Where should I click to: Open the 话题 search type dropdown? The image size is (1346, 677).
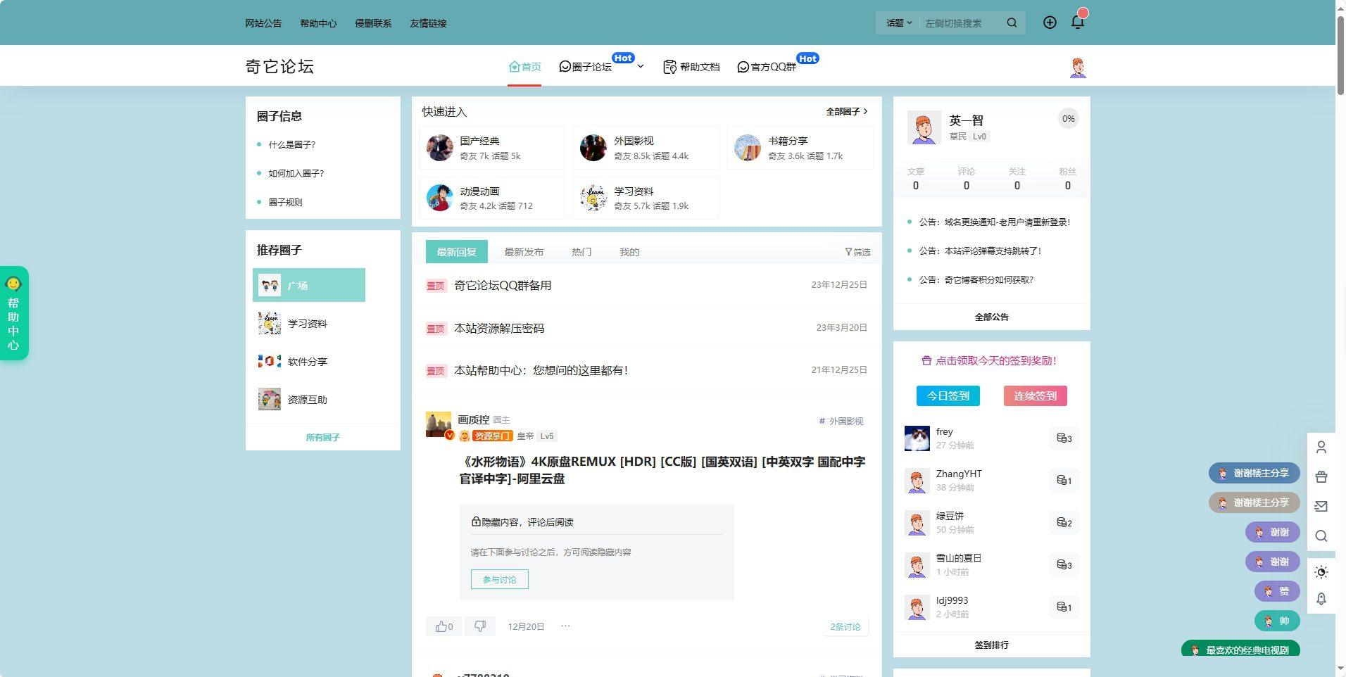coord(897,23)
